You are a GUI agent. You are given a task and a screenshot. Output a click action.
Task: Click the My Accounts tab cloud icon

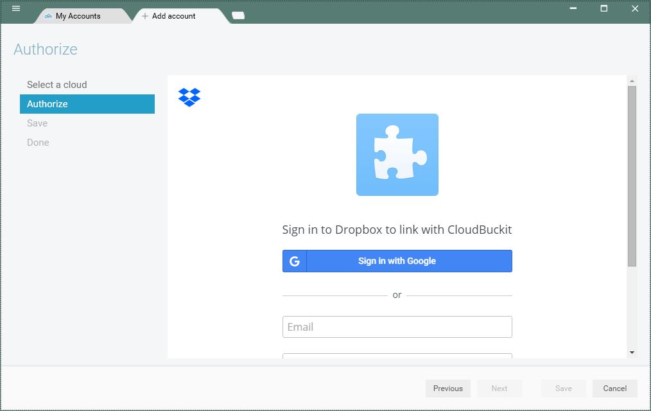click(49, 16)
